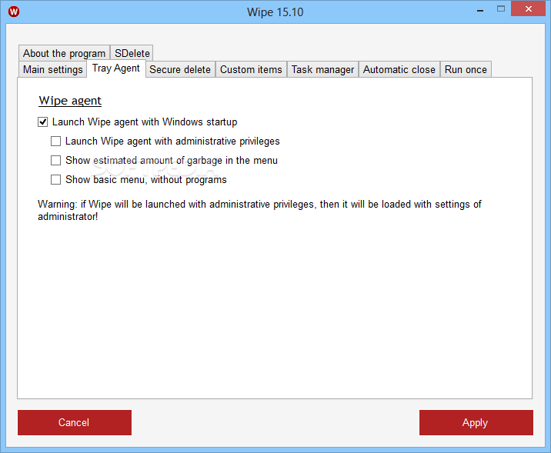Viewport: 551px width, 453px height.
Task: Go to the Secure delete tab
Action: (180, 69)
